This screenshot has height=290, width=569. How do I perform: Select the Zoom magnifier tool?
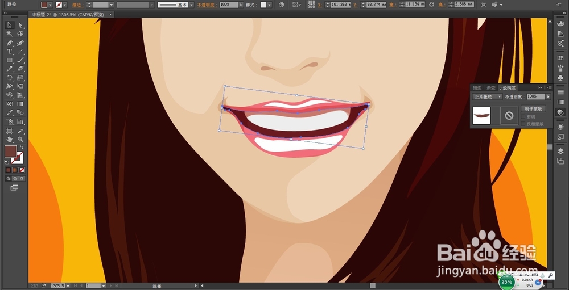[x=20, y=138]
